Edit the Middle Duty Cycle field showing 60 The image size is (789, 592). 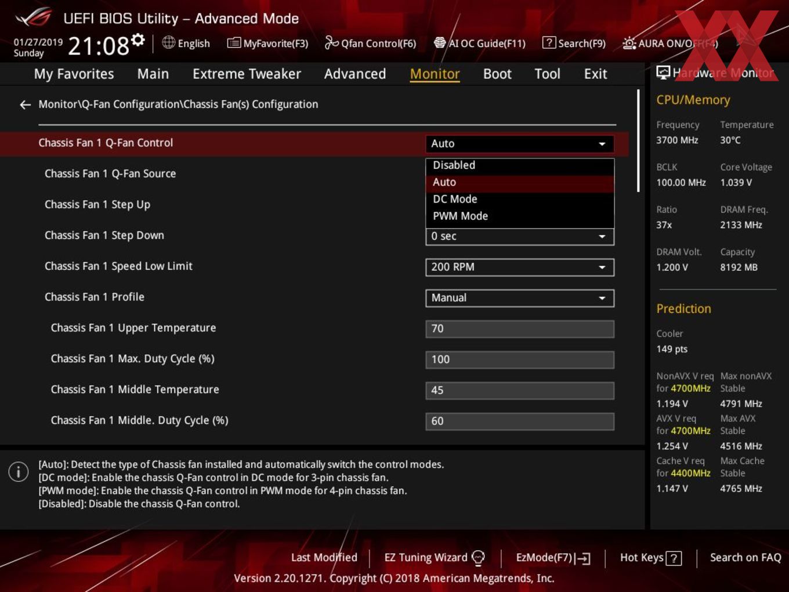pyautogui.click(x=520, y=421)
